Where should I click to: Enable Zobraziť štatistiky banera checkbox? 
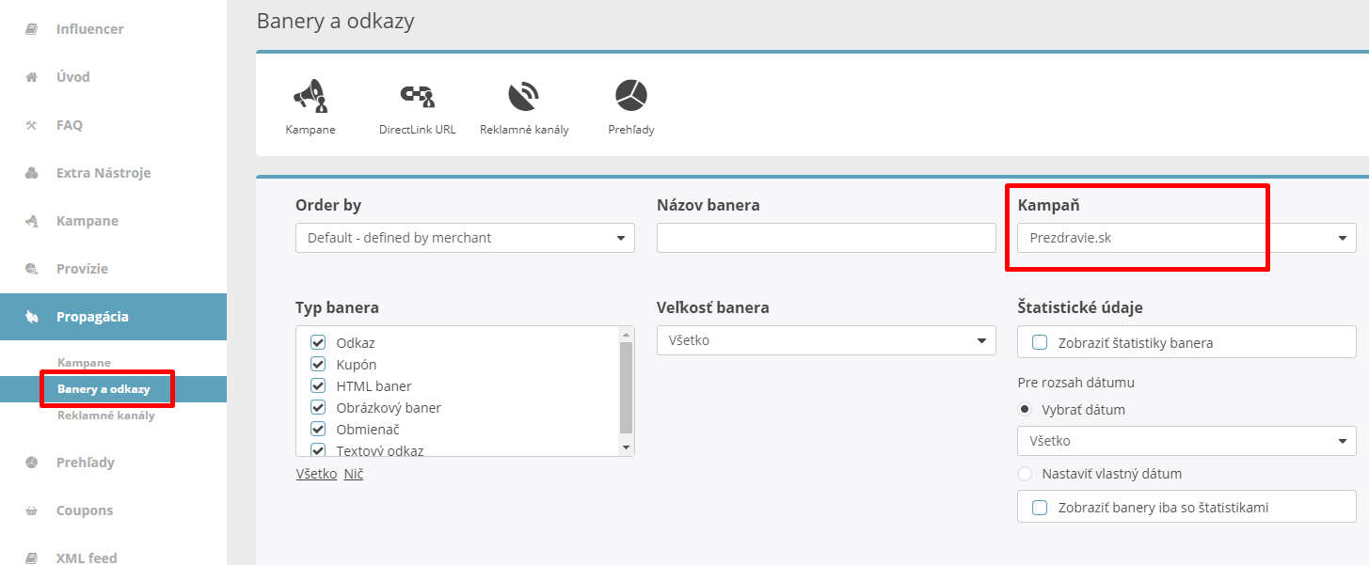1040,342
